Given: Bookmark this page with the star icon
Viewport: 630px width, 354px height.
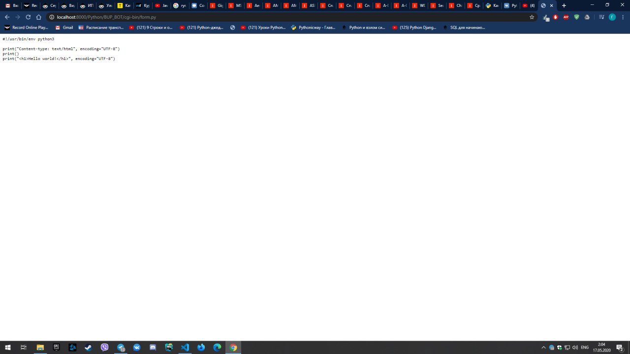Looking at the screenshot, I should pos(532,17).
